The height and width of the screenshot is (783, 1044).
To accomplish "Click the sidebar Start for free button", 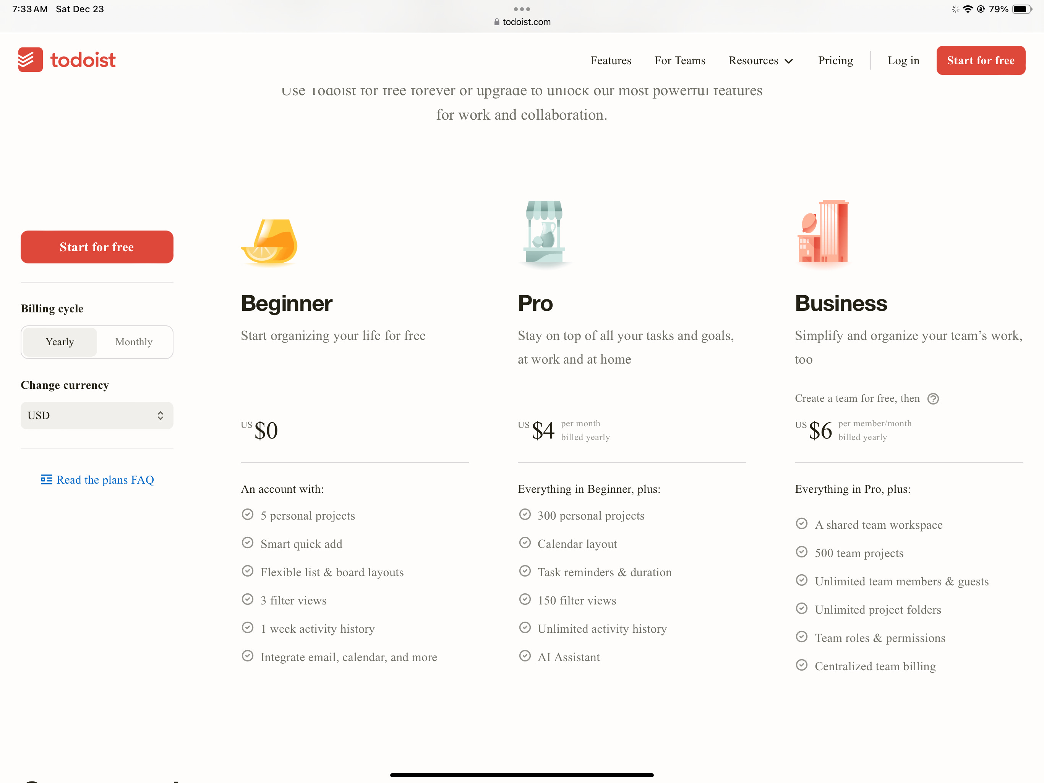I will click(97, 247).
